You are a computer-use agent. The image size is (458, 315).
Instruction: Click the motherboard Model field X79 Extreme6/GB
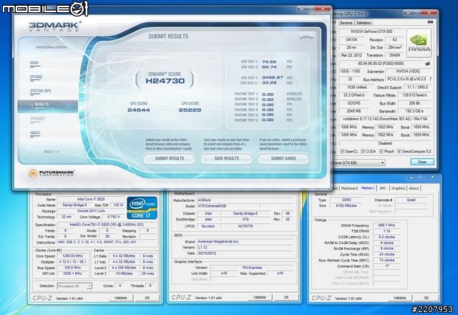228,206
